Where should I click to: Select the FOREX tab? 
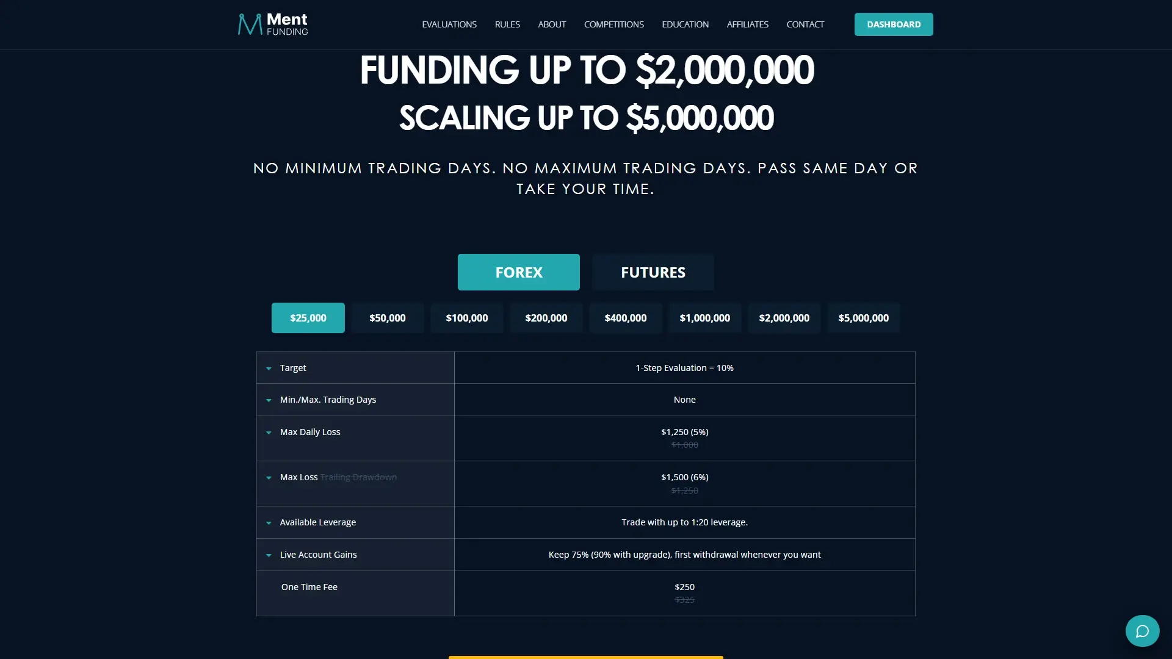tap(518, 272)
